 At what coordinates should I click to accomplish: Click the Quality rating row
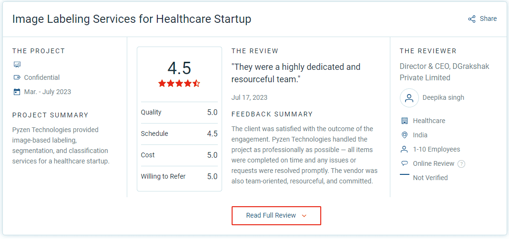pos(179,113)
